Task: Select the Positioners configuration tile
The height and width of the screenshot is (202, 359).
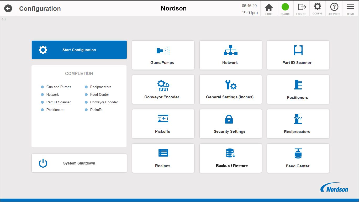Action: (x=298, y=89)
